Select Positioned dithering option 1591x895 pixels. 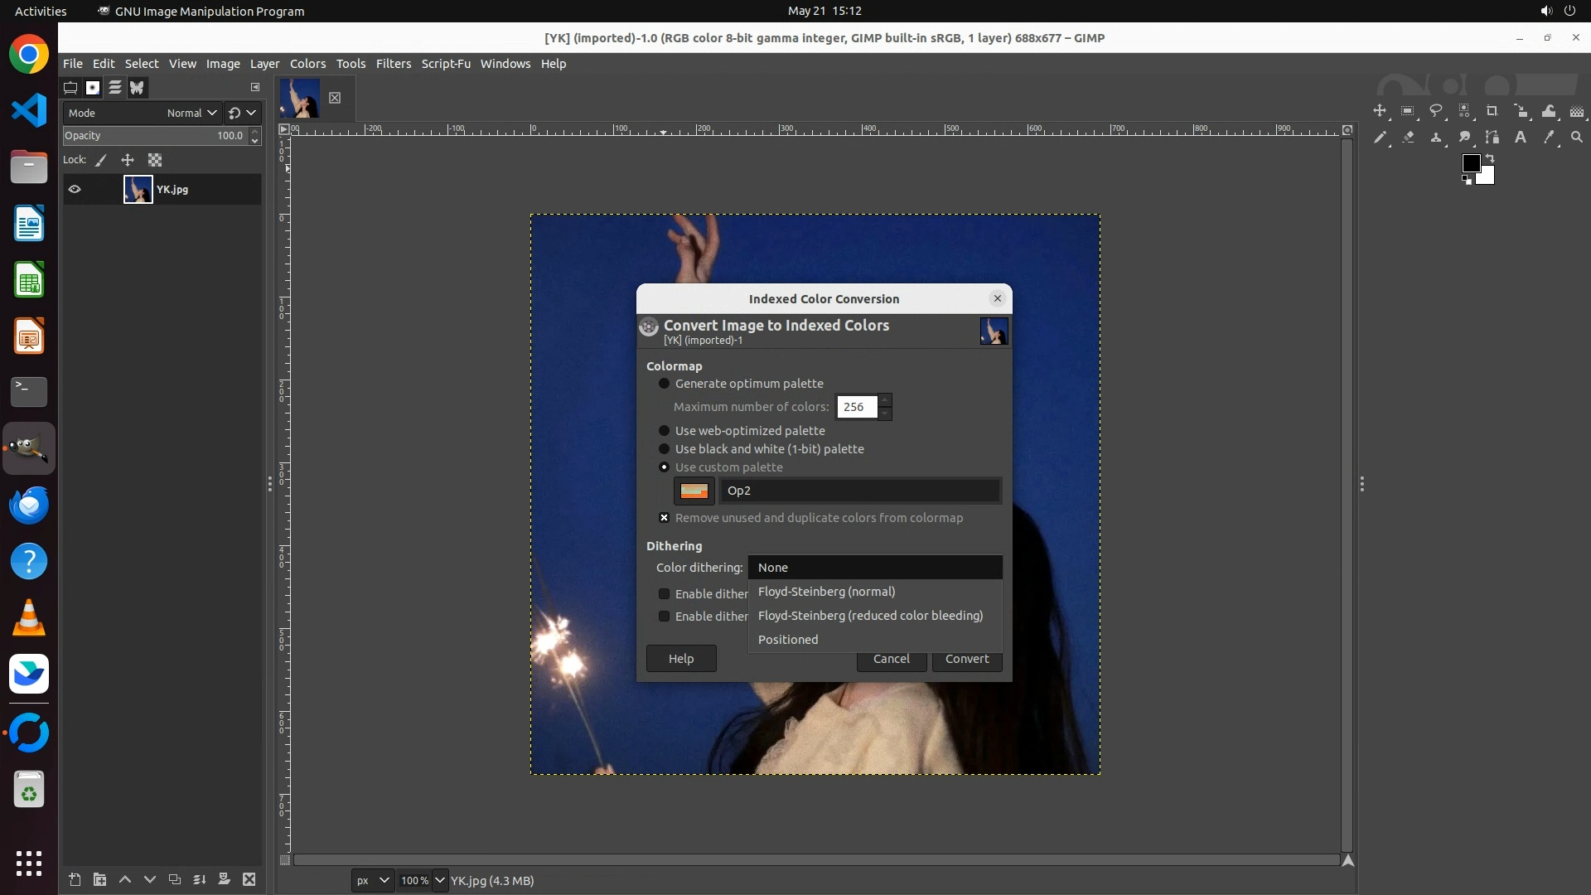[x=787, y=640]
